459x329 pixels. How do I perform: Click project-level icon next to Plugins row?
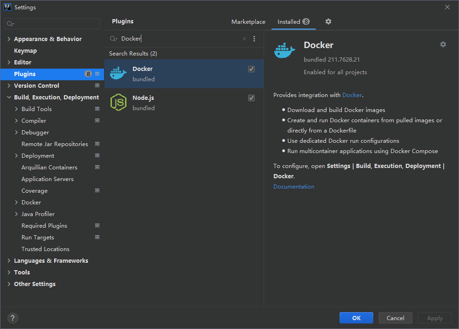(x=97, y=74)
